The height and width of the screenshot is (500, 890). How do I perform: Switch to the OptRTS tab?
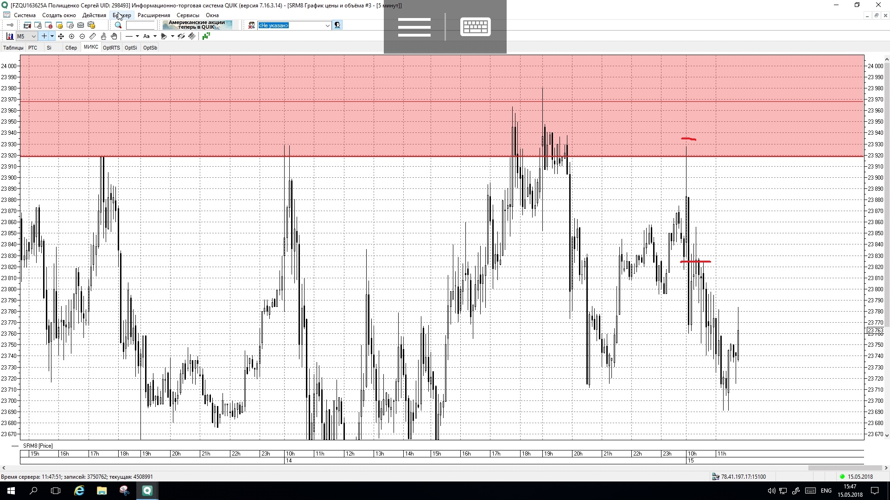111,48
